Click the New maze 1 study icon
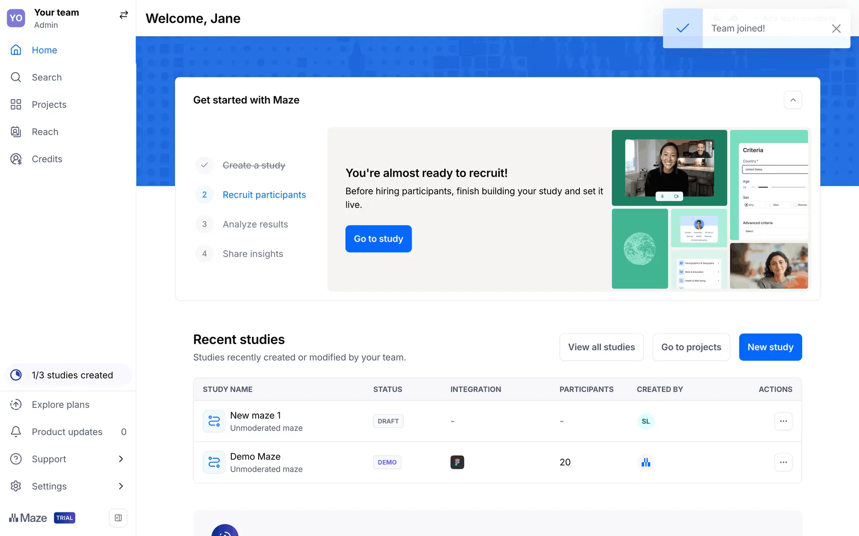859x536 pixels. click(x=214, y=421)
